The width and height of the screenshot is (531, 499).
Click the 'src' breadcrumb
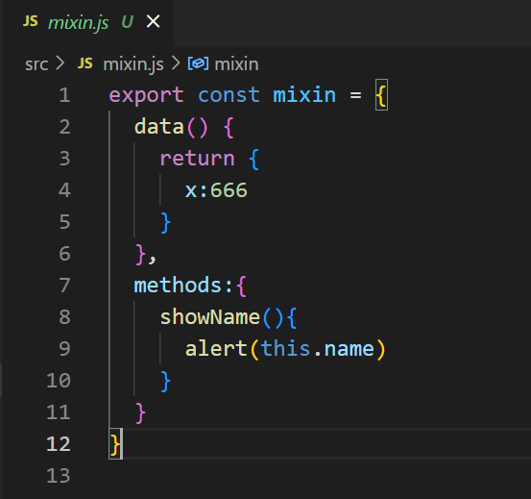[36, 64]
